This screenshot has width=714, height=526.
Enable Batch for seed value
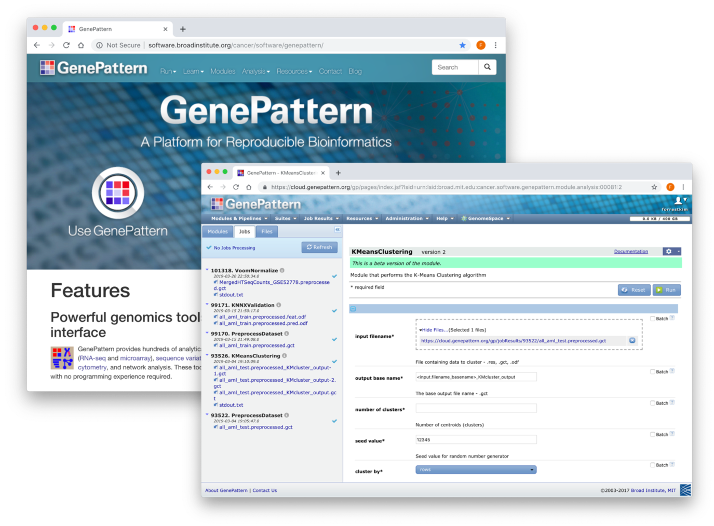click(x=653, y=434)
